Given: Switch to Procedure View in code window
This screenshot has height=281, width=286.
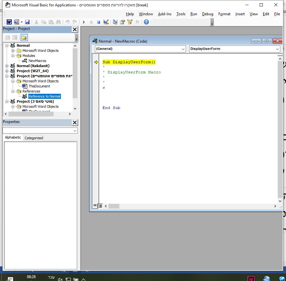Looking at the screenshot, I should click(95, 206).
